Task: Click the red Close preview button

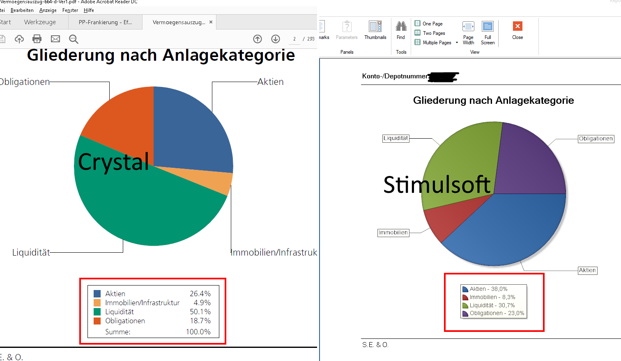Action: coord(517,30)
